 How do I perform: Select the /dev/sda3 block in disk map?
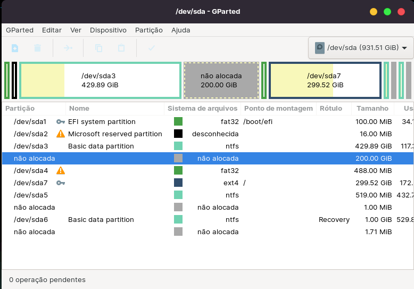coord(100,80)
